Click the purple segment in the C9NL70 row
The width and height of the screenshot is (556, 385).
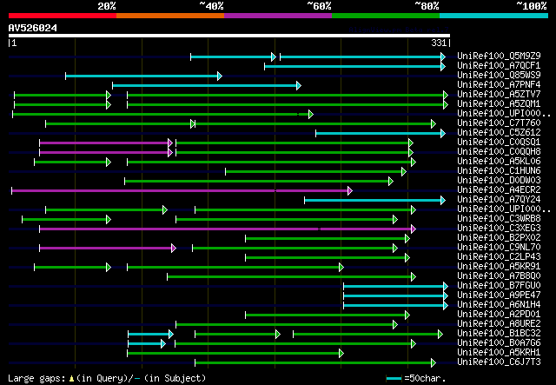[x=108, y=249]
